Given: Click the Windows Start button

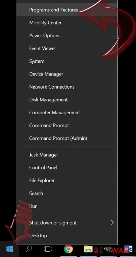Looking at the screenshot, I should click(x=9, y=249).
